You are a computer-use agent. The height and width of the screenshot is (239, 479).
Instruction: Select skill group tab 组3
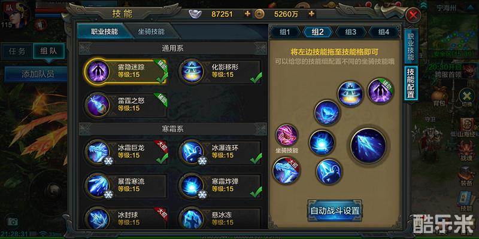click(351, 32)
